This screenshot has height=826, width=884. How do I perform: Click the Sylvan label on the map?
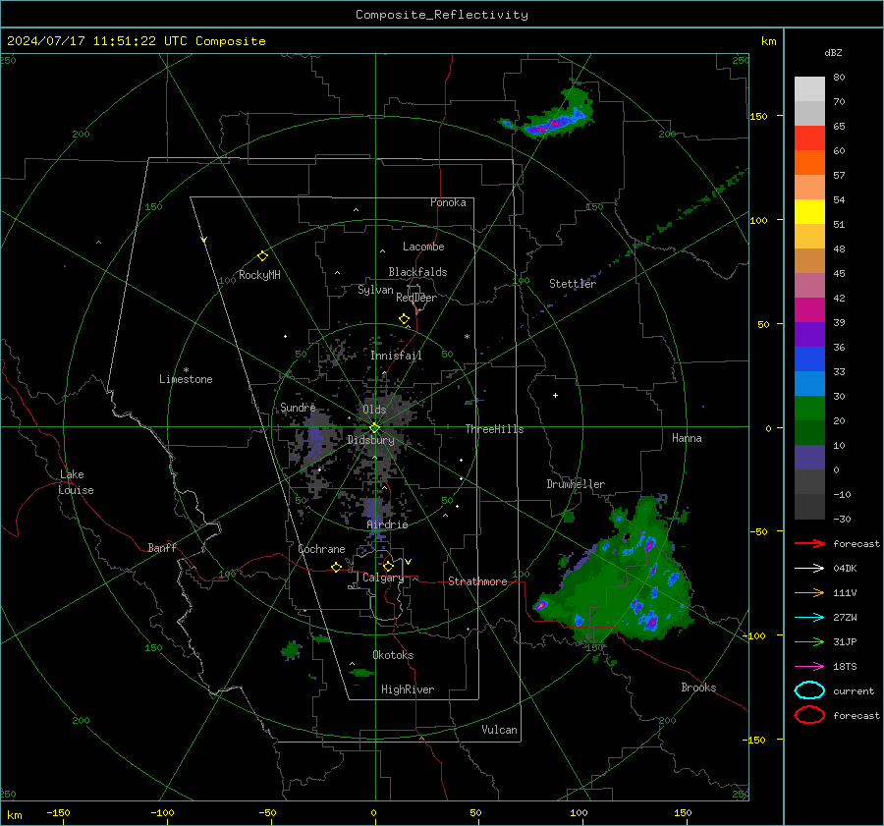point(375,290)
